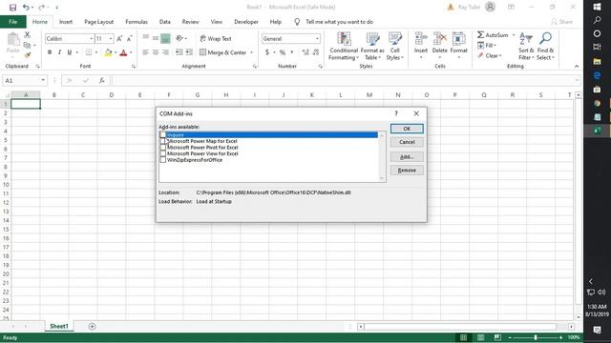Image resolution: width=611 pixels, height=343 pixels.
Task: Click the Save icon in quick access toolbar
Action: [12, 8]
